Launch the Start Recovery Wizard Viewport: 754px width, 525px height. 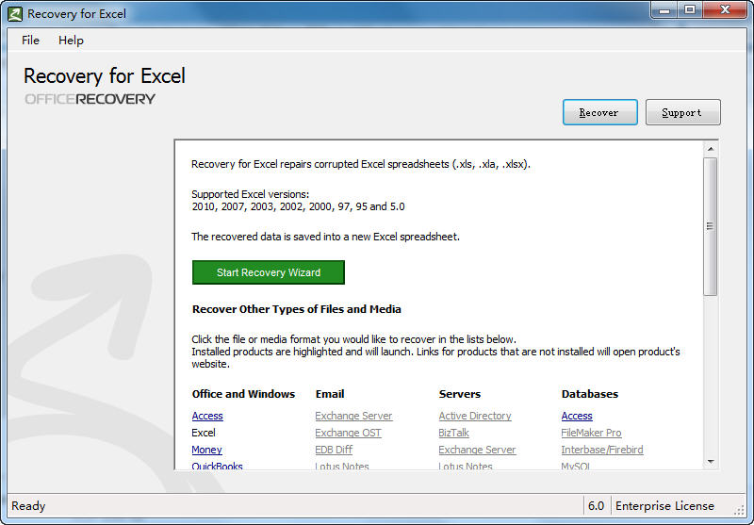click(269, 272)
